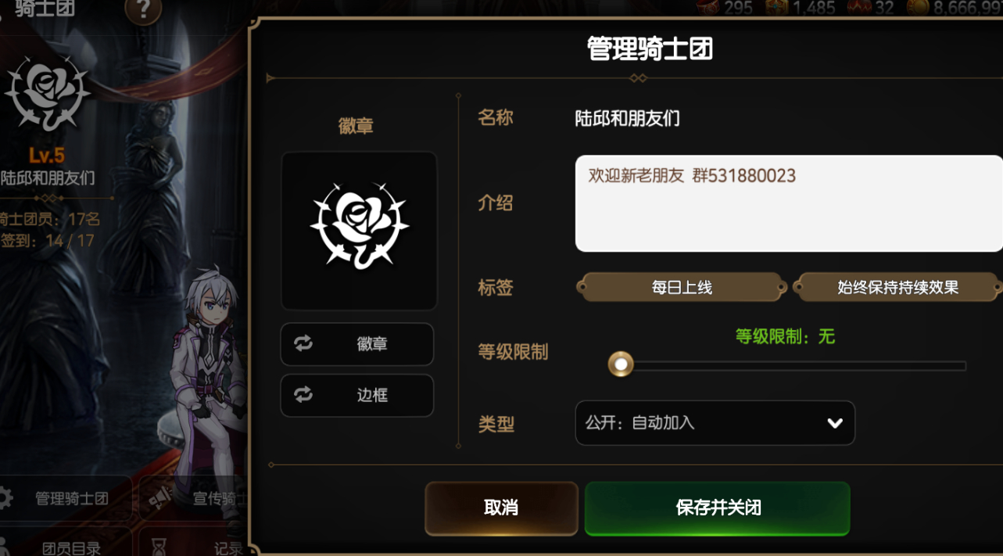Click the megaphone icon for 宣传骑士团
Image resolution: width=1003 pixels, height=556 pixels.
tap(160, 497)
